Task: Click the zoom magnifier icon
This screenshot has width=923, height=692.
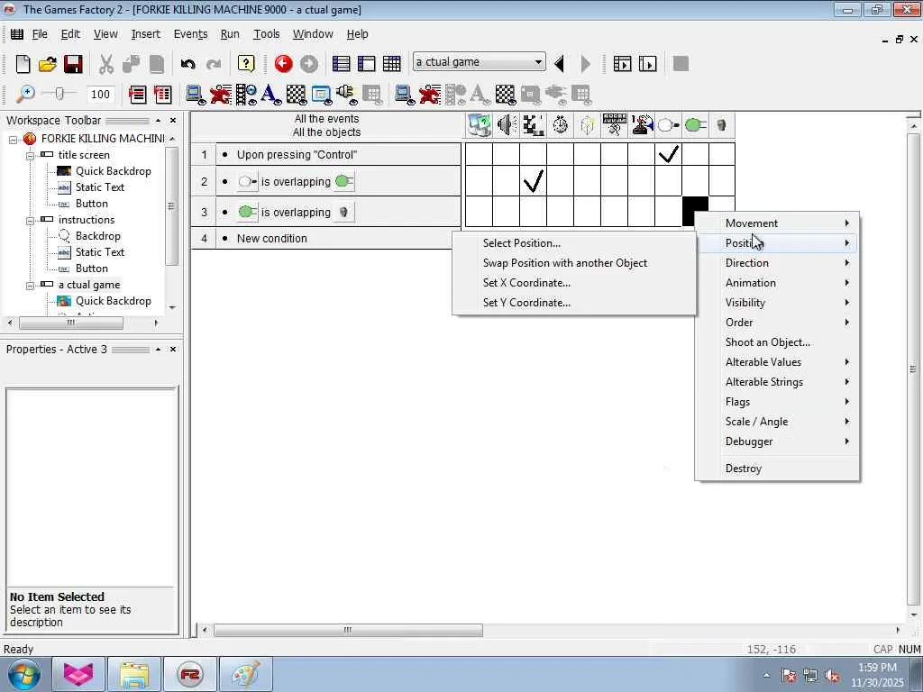Action: (25, 94)
